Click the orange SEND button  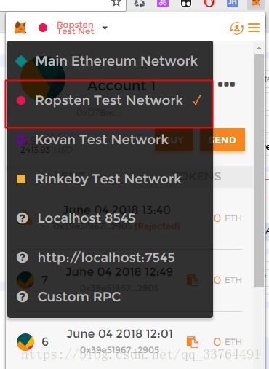tap(222, 140)
